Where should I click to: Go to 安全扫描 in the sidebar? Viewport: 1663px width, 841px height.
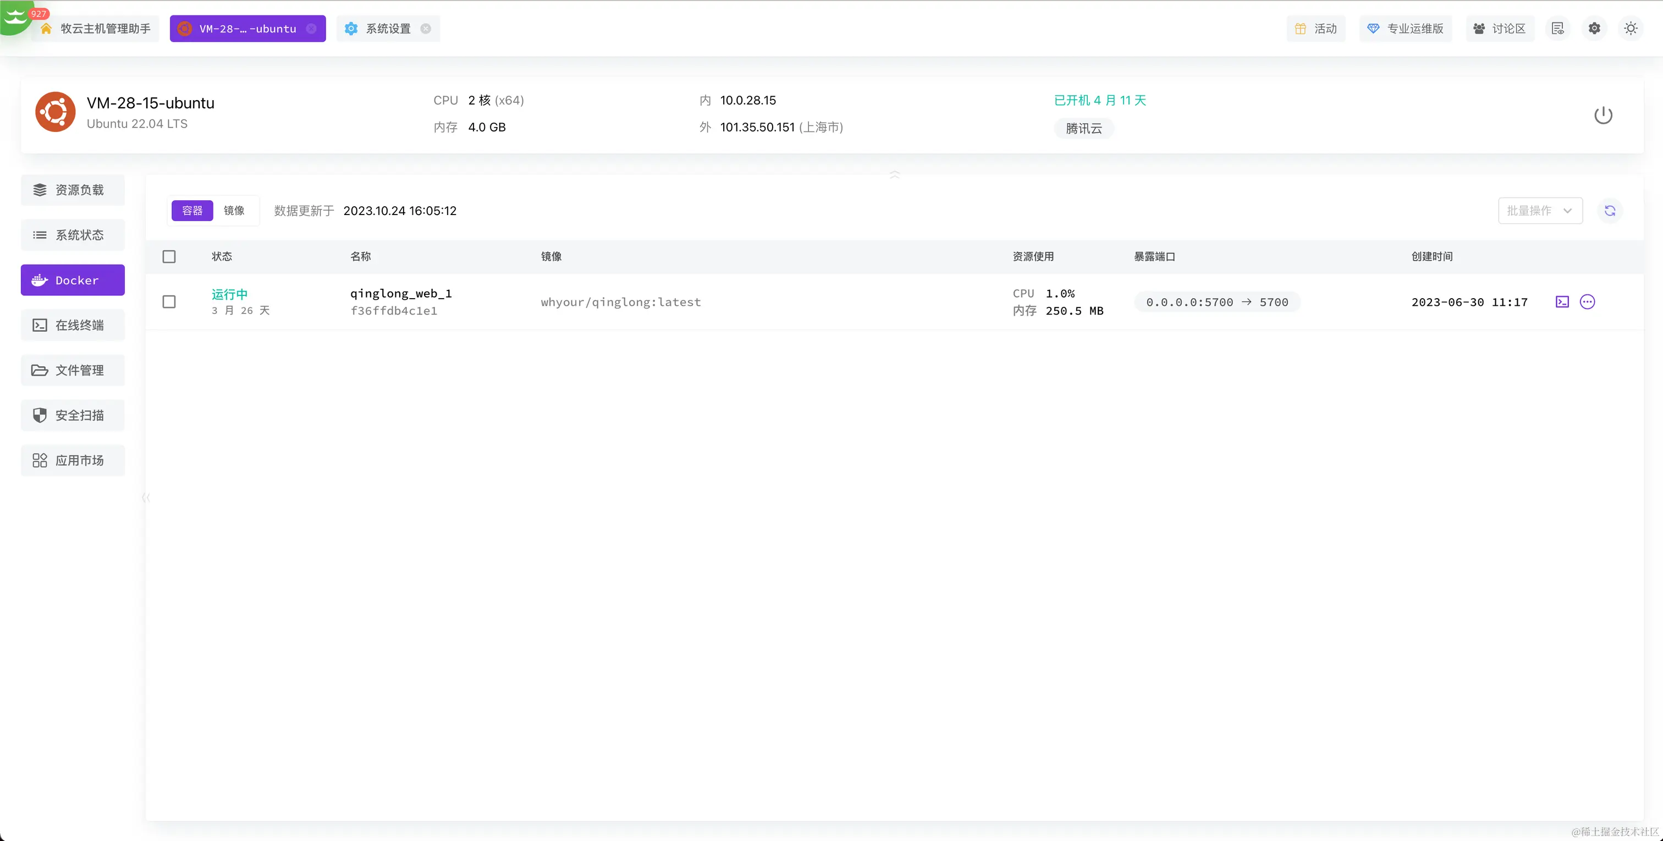tap(72, 415)
